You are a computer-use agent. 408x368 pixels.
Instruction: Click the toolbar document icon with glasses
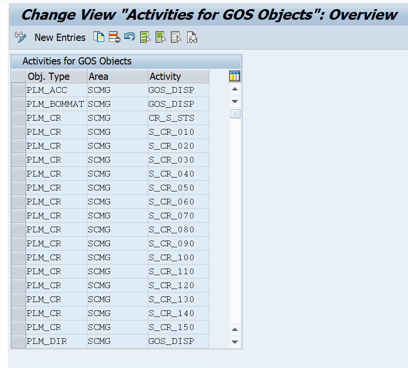click(x=192, y=37)
